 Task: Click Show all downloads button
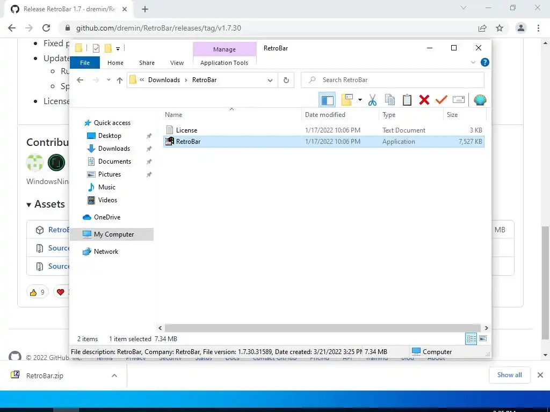tap(509, 375)
